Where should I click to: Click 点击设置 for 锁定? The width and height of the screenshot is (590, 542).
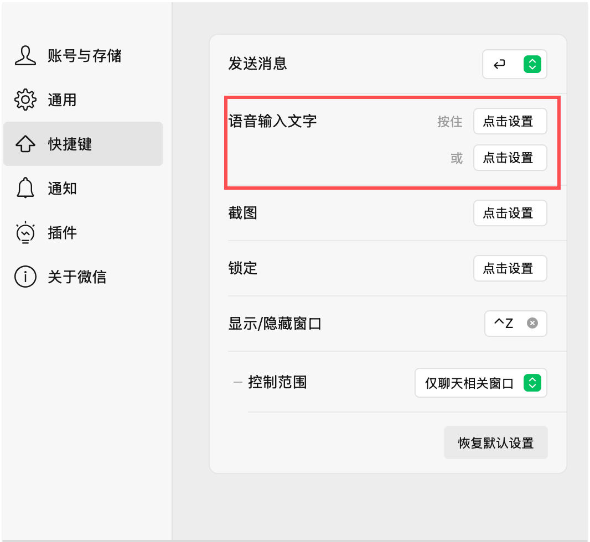click(x=510, y=269)
